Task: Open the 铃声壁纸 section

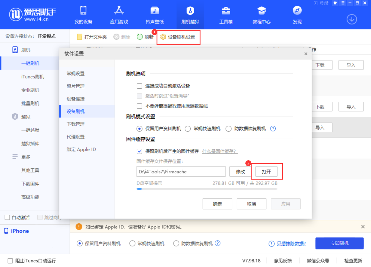Action: point(154,14)
